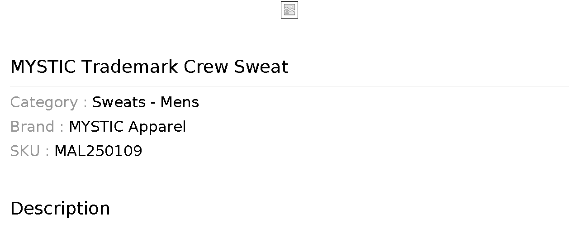Click the word Mens in the category value
Image resolution: width=579 pixels, height=229 pixels.
[180, 102]
